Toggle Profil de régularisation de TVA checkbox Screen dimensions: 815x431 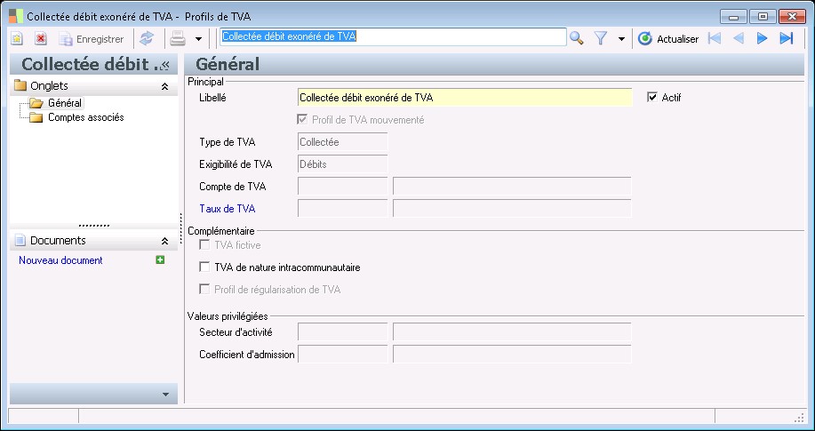click(x=204, y=289)
